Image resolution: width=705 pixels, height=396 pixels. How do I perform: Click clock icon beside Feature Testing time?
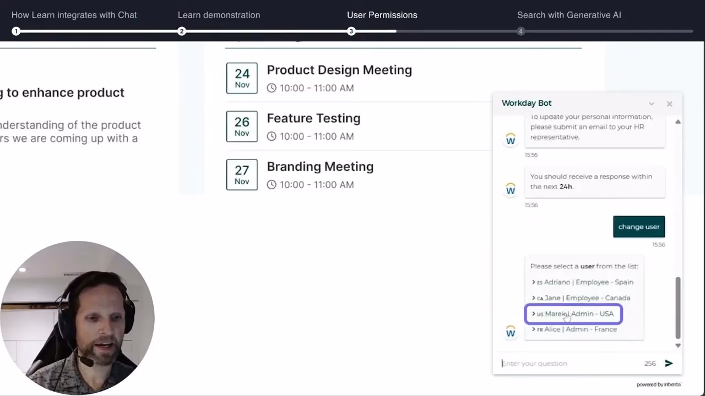(272, 136)
